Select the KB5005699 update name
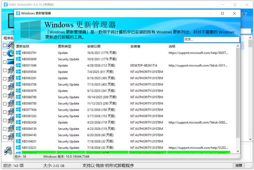Screen dimensions: 254x170 (29, 59)
